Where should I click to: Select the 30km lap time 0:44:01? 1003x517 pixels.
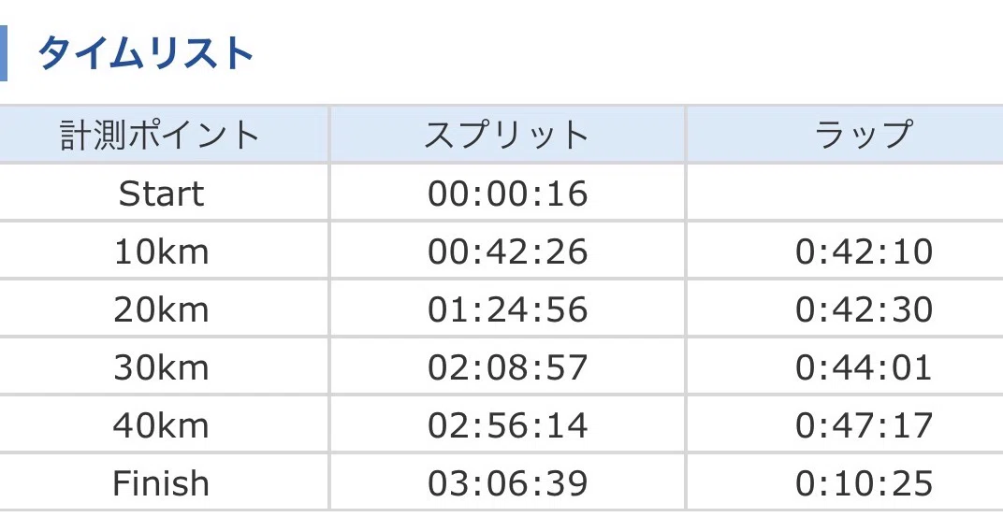(x=864, y=368)
